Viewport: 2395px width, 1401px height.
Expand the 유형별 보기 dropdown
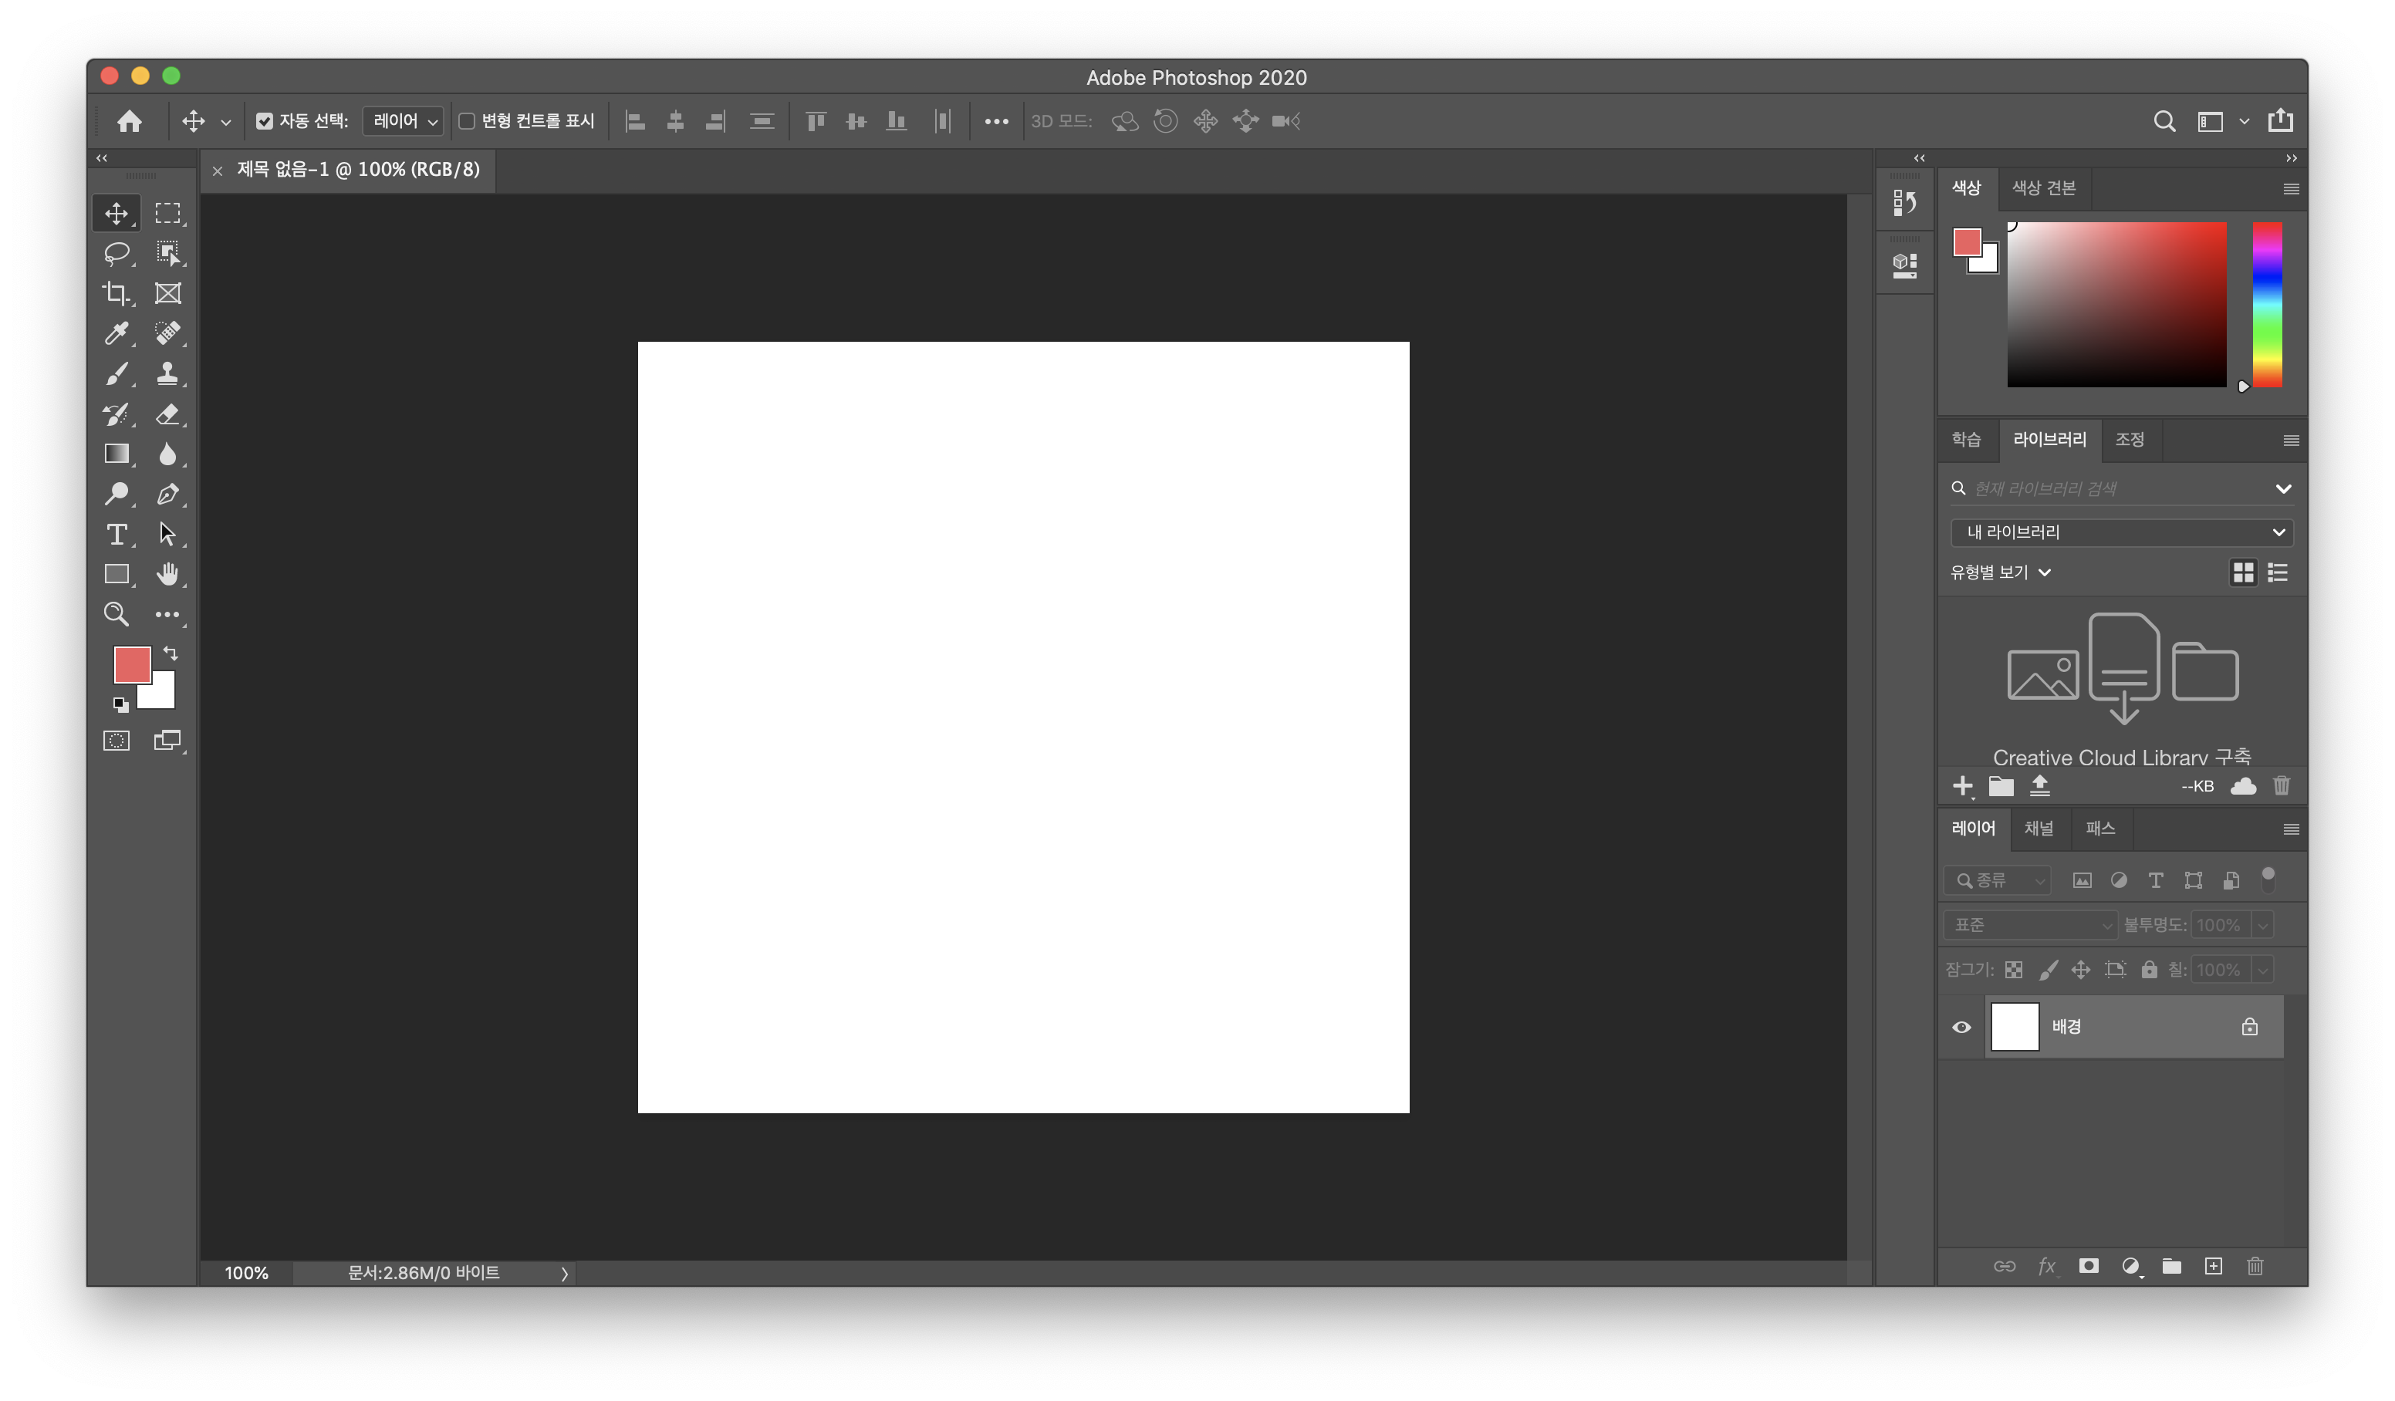(2001, 572)
